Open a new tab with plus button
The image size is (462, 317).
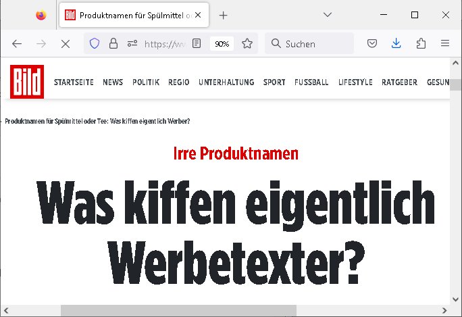click(x=224, y=15)
